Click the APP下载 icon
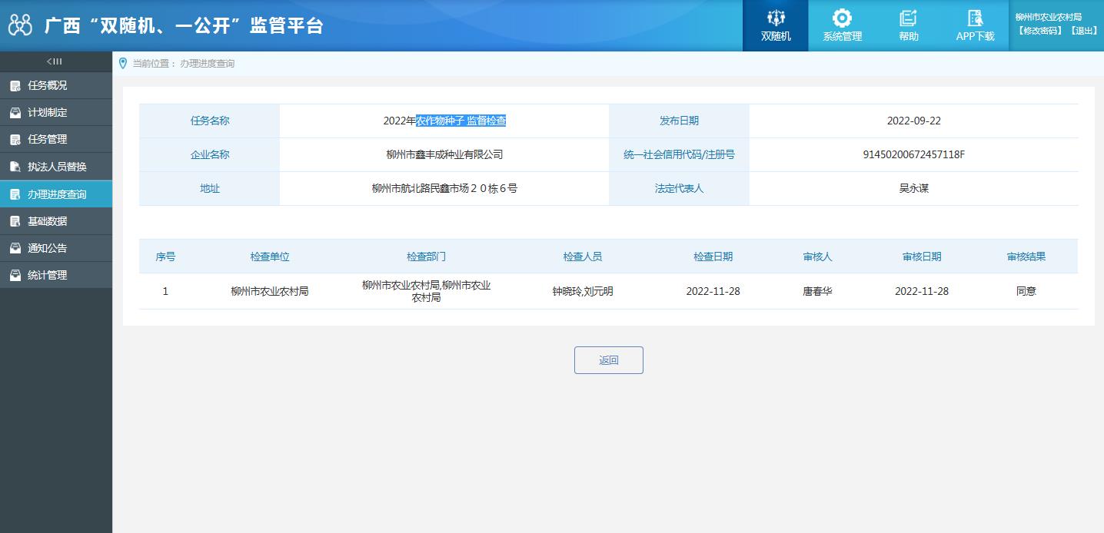Screen dimensions: 1104x533 point(975,18)
